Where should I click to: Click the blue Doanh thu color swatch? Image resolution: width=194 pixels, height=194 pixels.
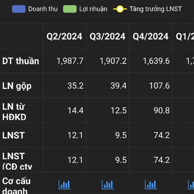click(19, 9)
